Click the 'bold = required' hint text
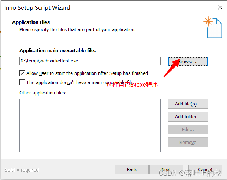Viewport: 227px width, 180px height. tap(22, 170)
